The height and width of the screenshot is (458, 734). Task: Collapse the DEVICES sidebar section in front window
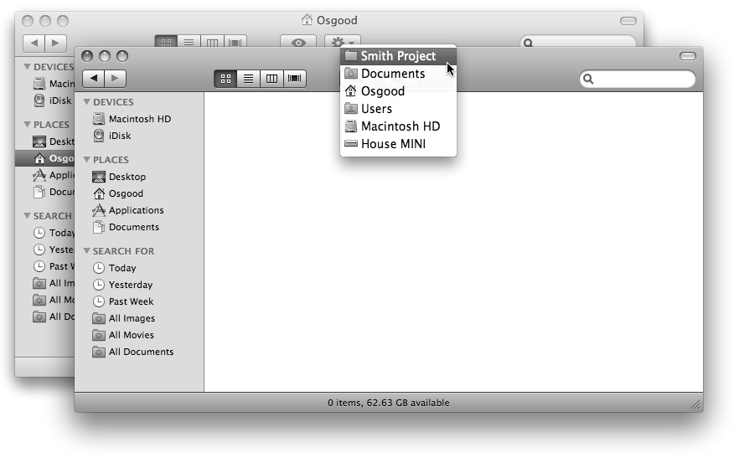coord(87,102)
